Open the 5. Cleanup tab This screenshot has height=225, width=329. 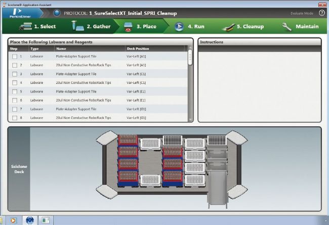click(x=251, y=26)
